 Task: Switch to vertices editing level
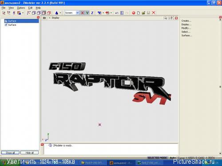[x=4, y=13]
